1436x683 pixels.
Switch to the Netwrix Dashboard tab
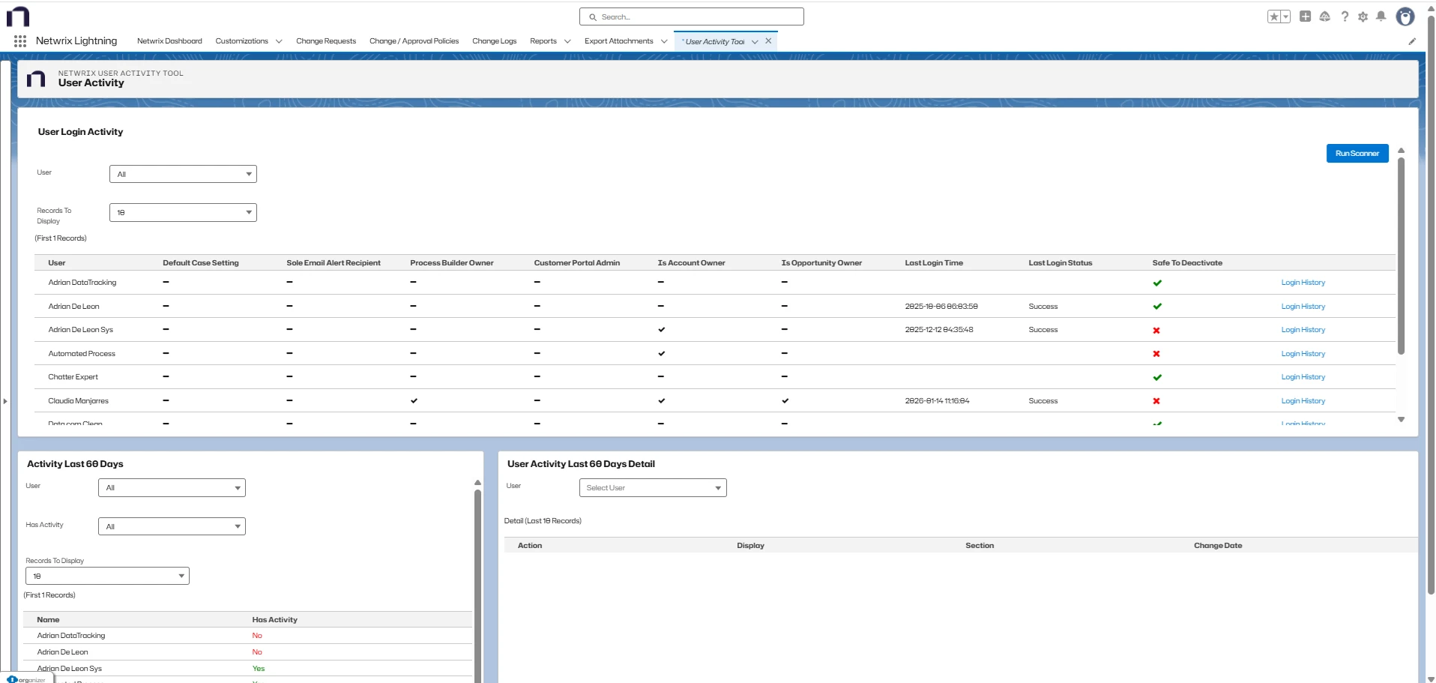169,41
